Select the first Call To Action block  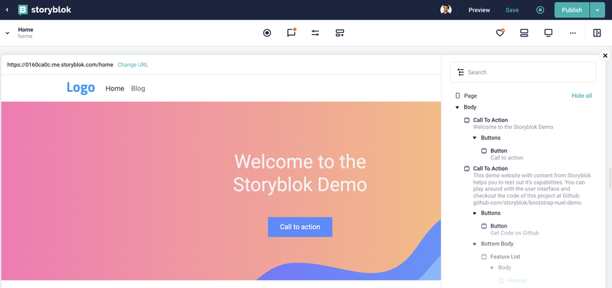pos(490,120)
